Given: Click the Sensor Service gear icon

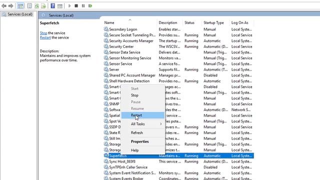Looking at the screenshot, I should click(106, 63).
